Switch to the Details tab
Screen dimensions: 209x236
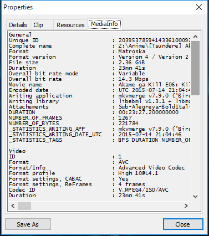(x=18, y=25)
